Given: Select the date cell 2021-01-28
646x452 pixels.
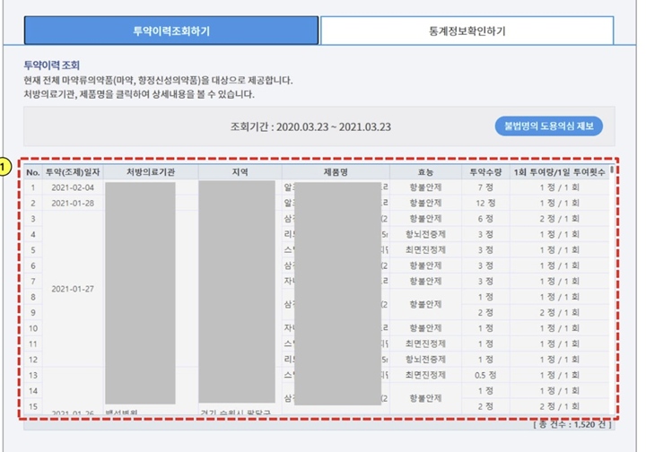Looking at the screenshot, I should 73,204.
